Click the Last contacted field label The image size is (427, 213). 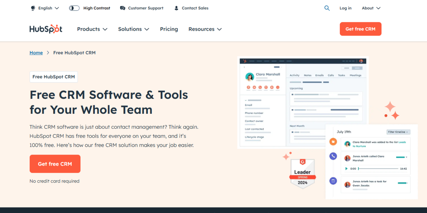click(x=254, y=129)
